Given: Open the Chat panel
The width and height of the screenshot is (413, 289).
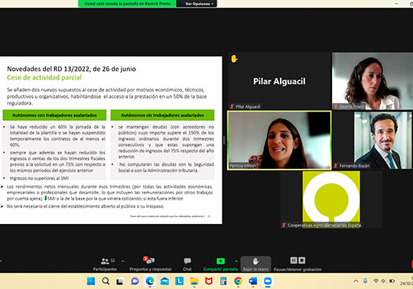Looking at the screenshot, I should (187, 265).
